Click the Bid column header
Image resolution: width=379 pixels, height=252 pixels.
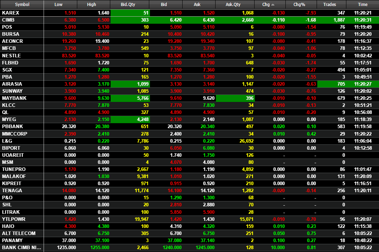(164, 4)
